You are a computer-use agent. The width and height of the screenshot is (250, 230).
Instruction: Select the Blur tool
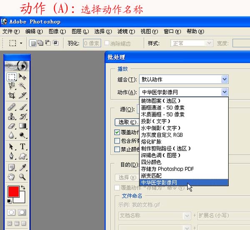12,135
